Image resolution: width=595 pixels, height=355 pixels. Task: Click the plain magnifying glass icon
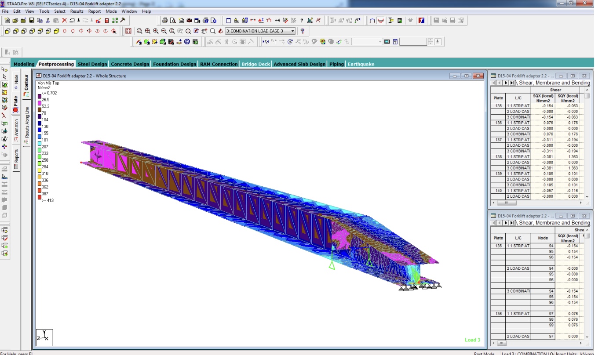(213, 31)
